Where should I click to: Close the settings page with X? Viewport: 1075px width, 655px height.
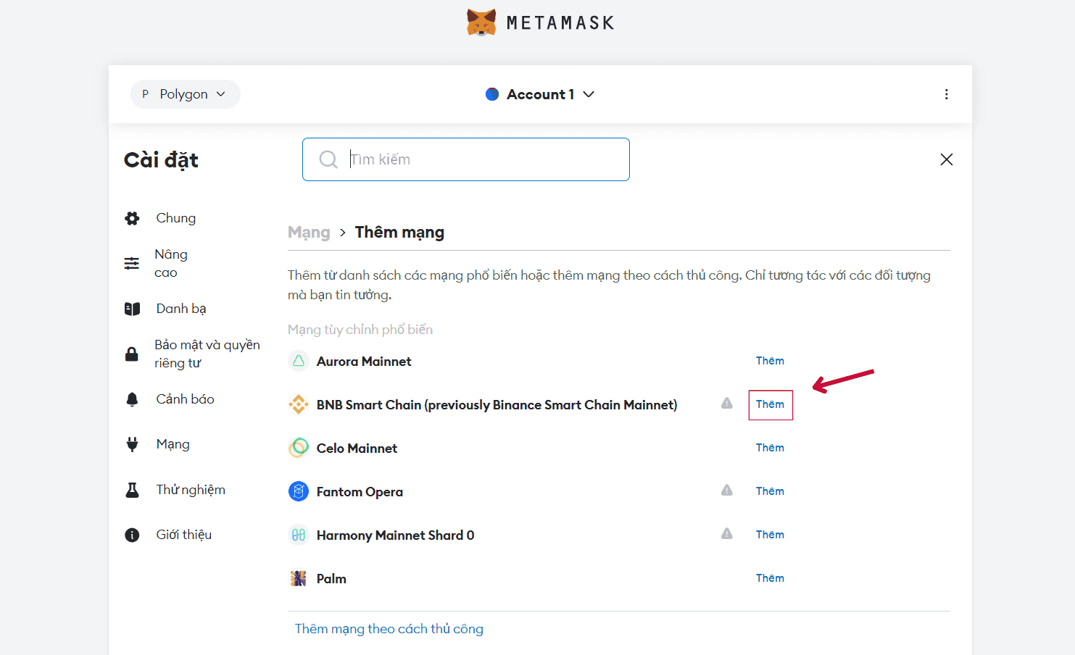click(946, 159)
